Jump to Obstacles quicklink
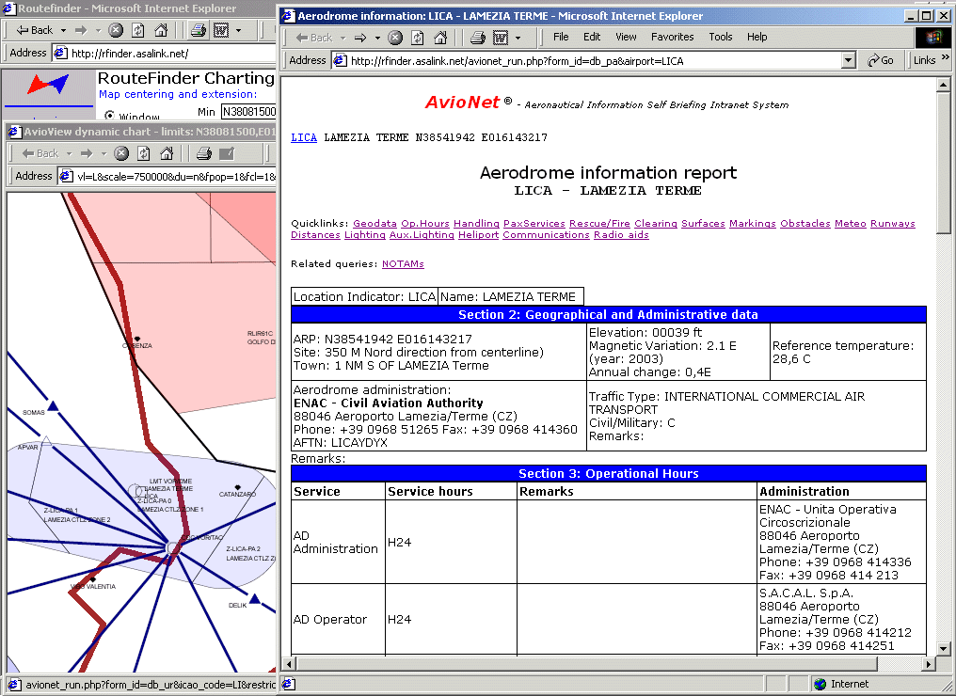The image size is (956, 696). [x=805, y=224]
